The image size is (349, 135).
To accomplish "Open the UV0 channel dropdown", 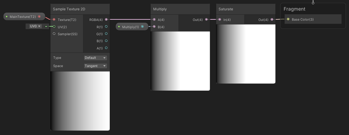I will [x=36, y=26].
